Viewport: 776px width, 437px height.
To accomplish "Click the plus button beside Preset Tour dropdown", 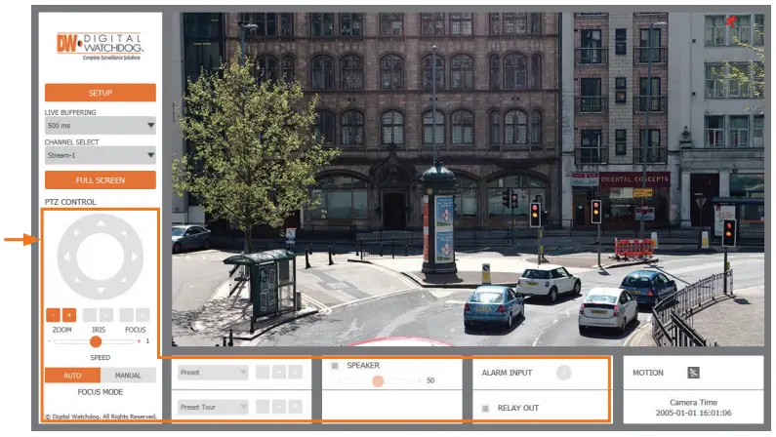I will (x=279, y=407).
